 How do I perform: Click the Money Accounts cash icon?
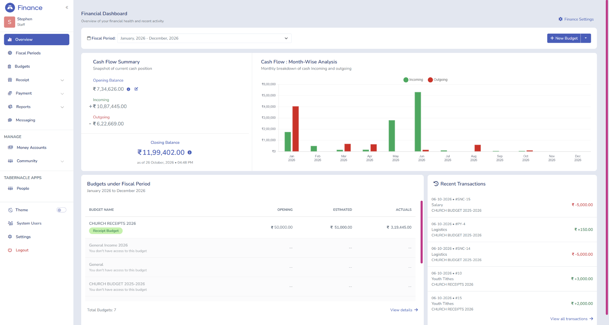(x=10, y=147)
